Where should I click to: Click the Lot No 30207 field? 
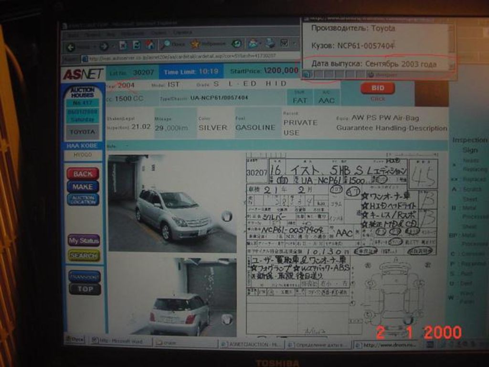click(x=132, y=73)
